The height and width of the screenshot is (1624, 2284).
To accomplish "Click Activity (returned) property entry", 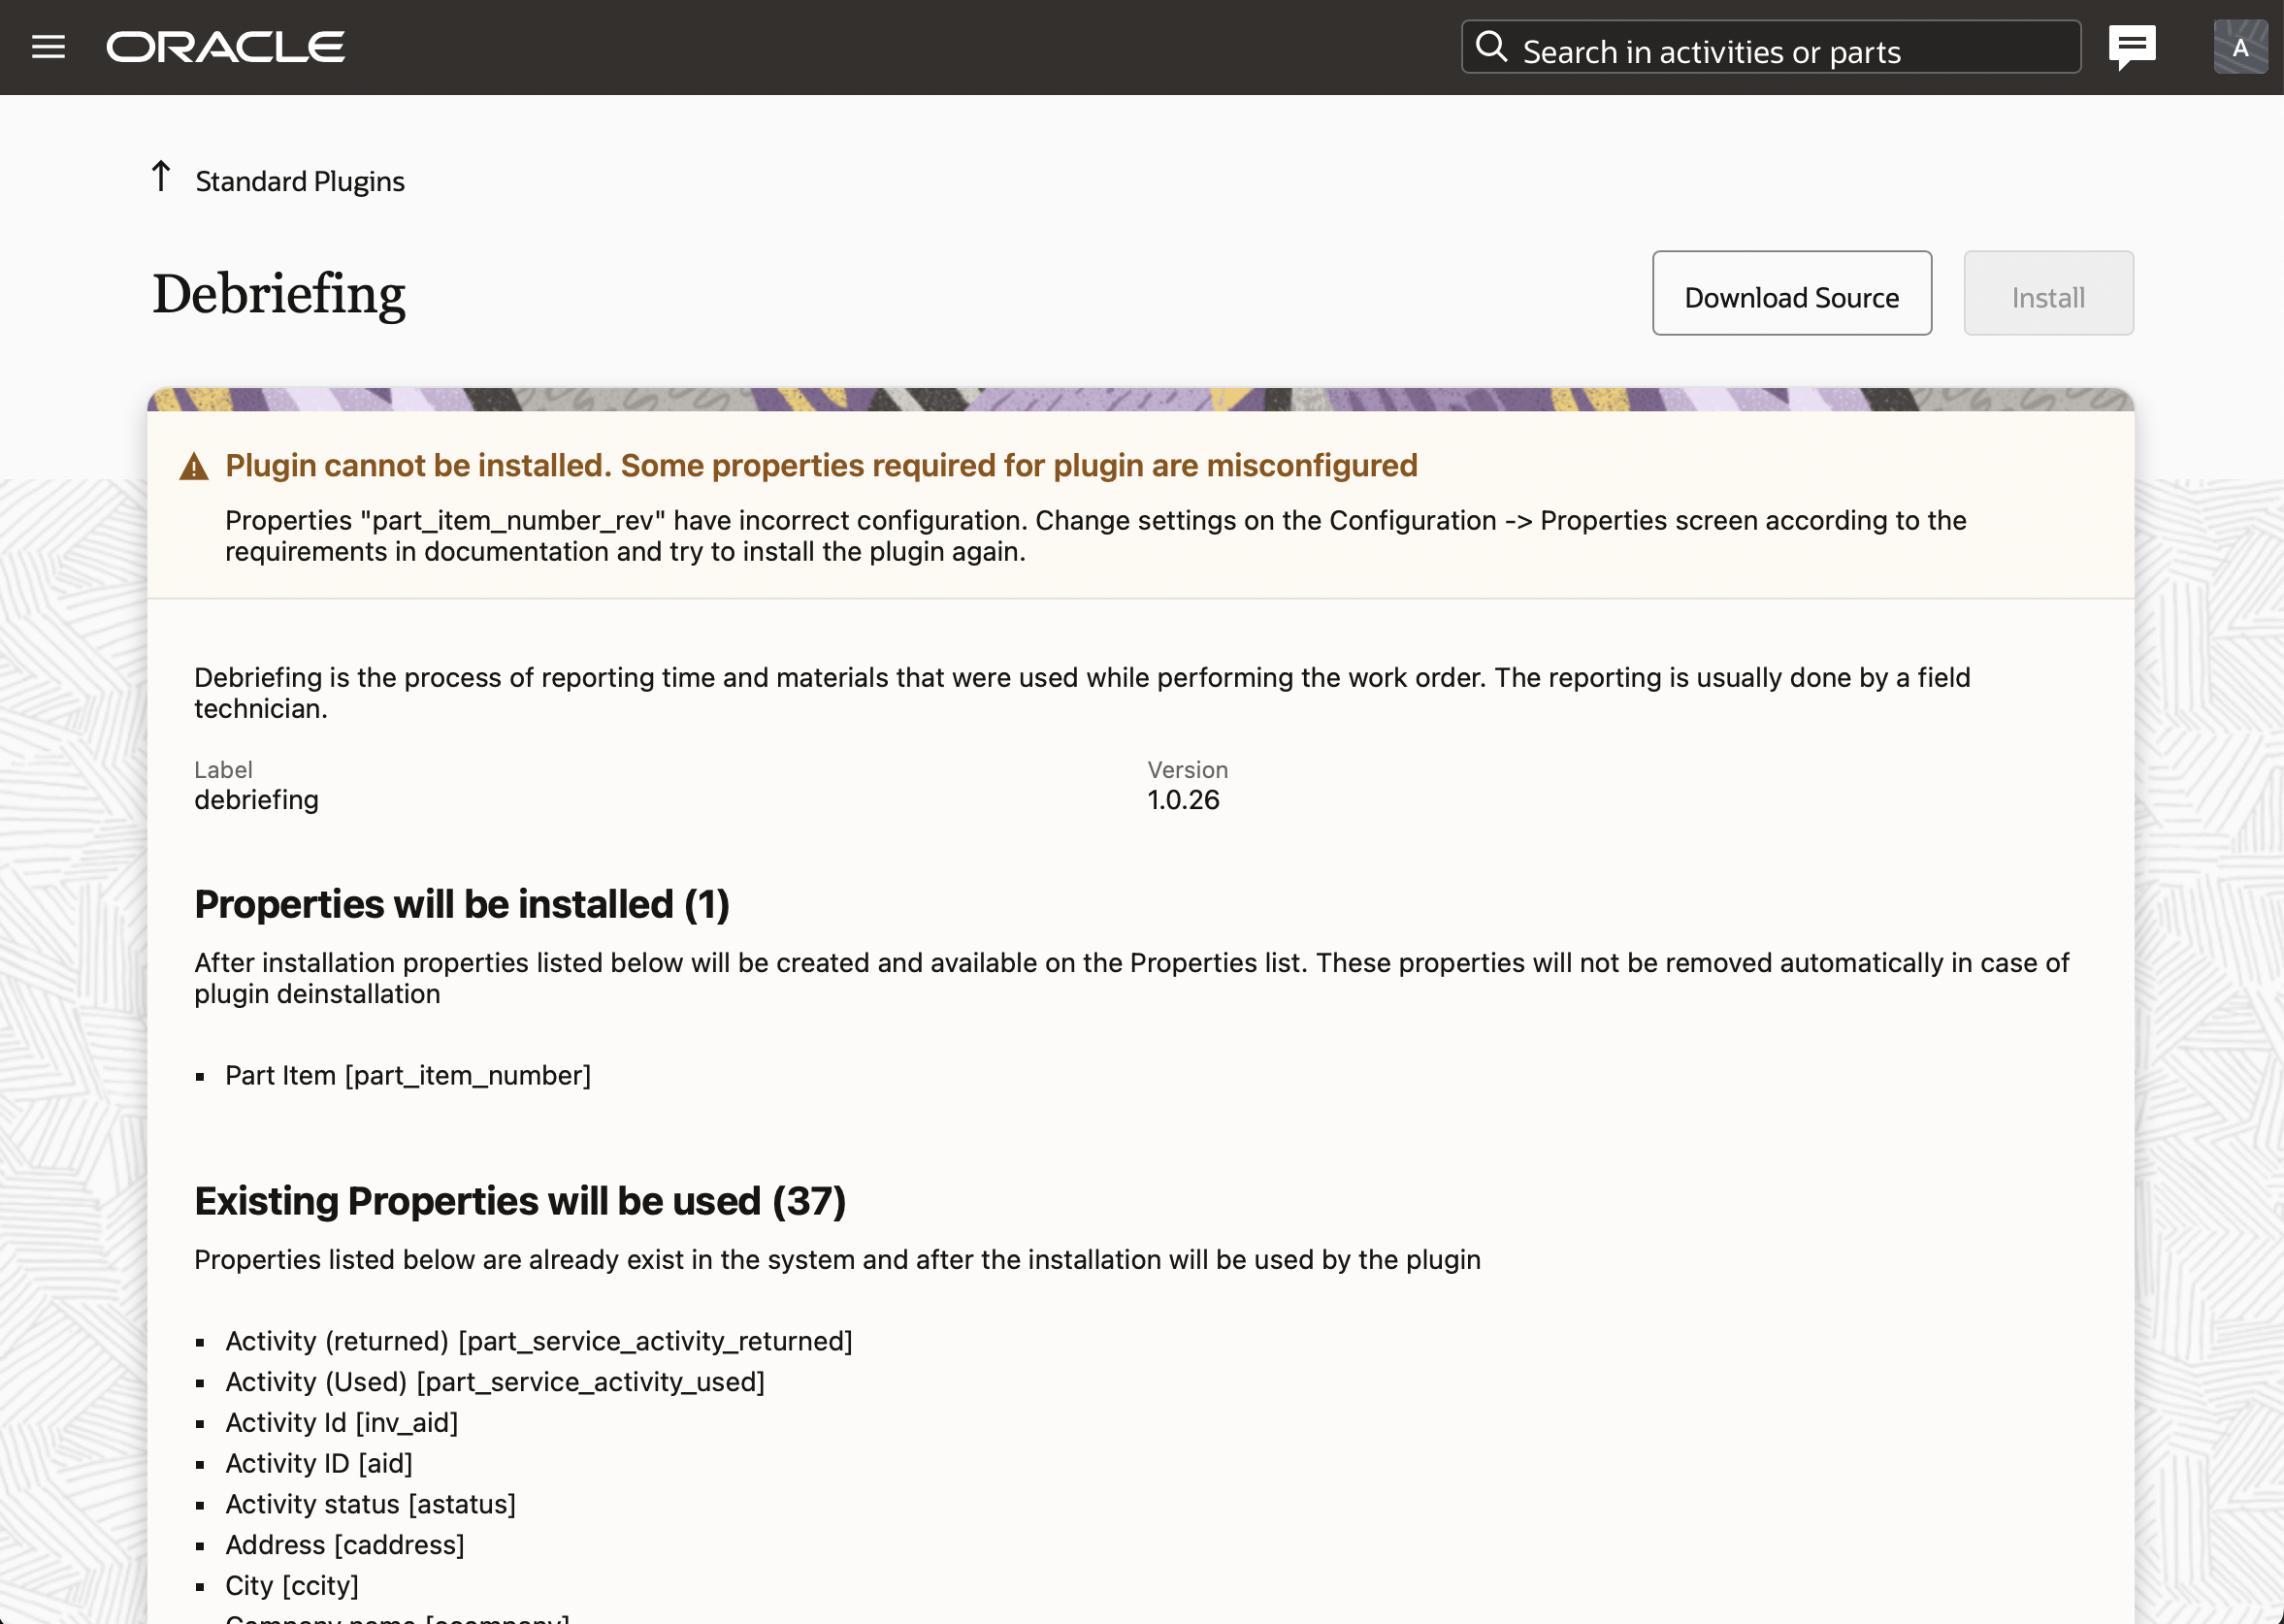I will point(538,1341).
